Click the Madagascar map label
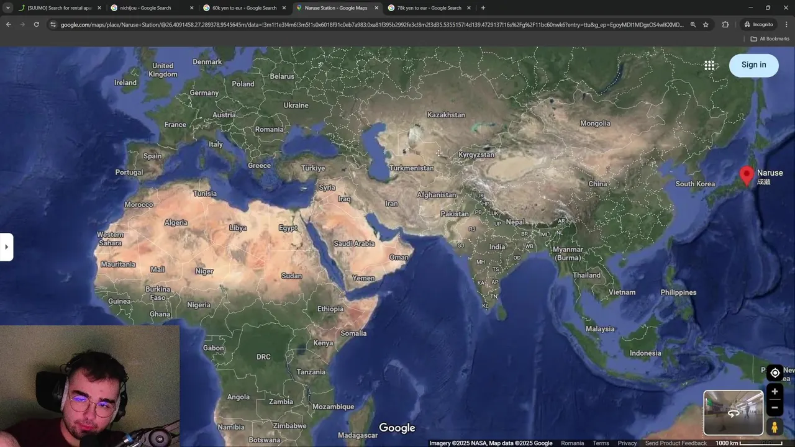Image resolution: width=795 pixels, height=447 pixels. coord(358,435)
